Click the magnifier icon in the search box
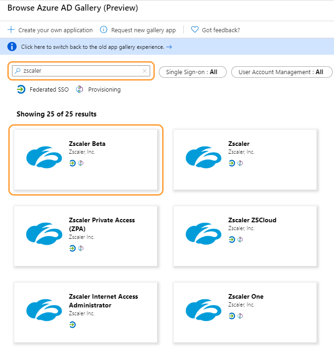Viewport: 334px width, 347px height. click(18, 71)
